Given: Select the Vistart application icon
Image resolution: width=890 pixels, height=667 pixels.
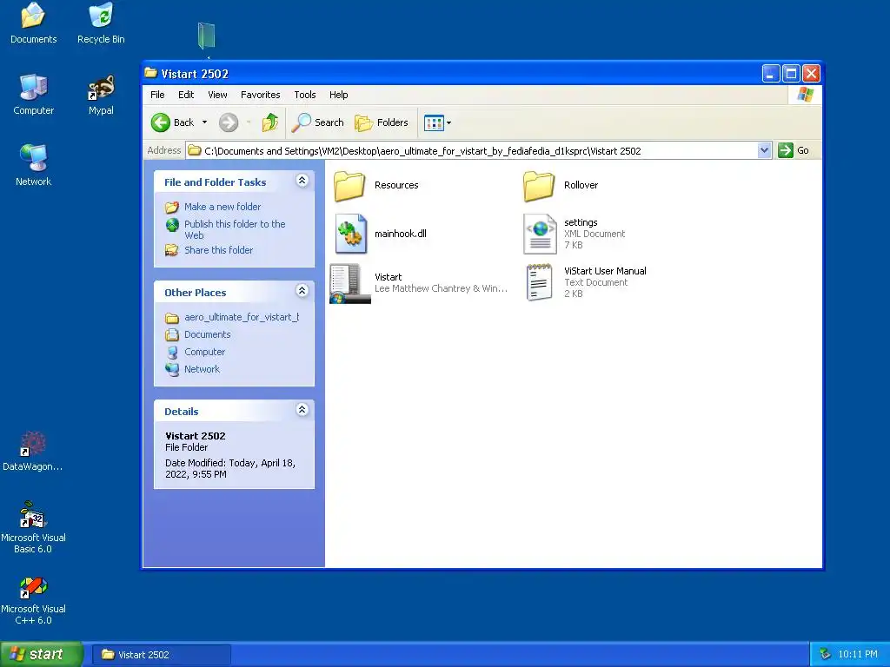Looking at the screenshot, I should 349,283.
